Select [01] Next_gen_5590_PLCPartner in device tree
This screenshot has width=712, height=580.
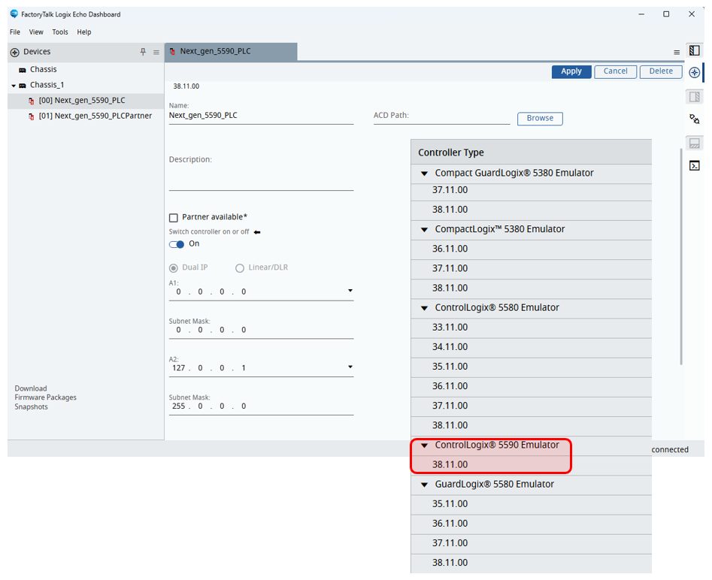click(x=95, y=116)
